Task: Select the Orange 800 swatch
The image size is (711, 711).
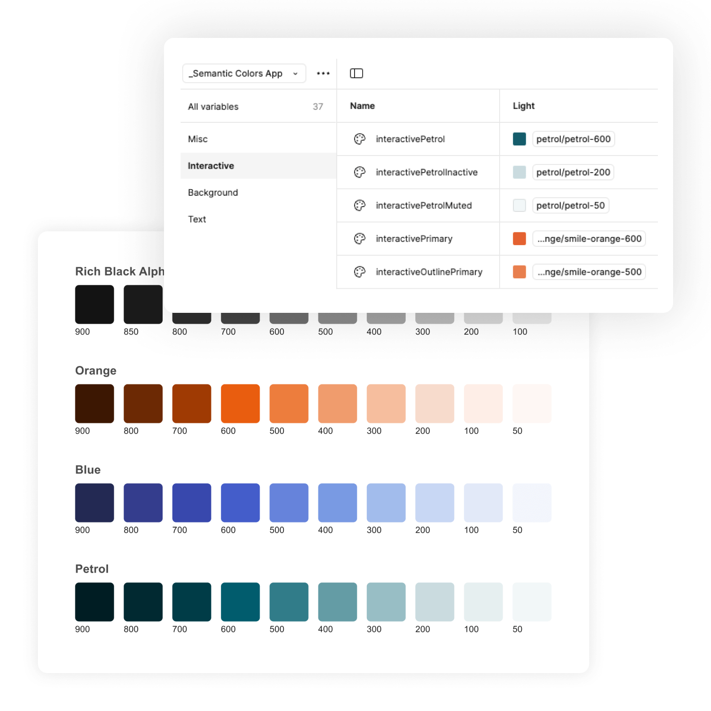Action: (143, 403)
